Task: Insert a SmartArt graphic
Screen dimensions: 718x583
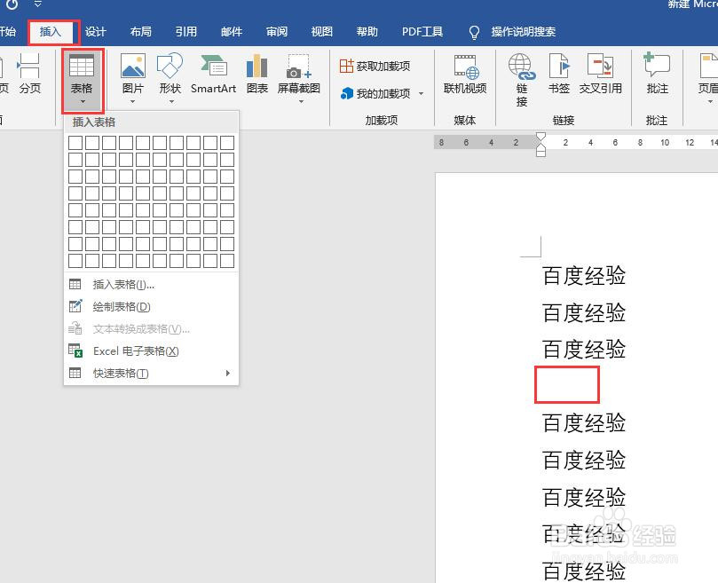Action: 213,74
